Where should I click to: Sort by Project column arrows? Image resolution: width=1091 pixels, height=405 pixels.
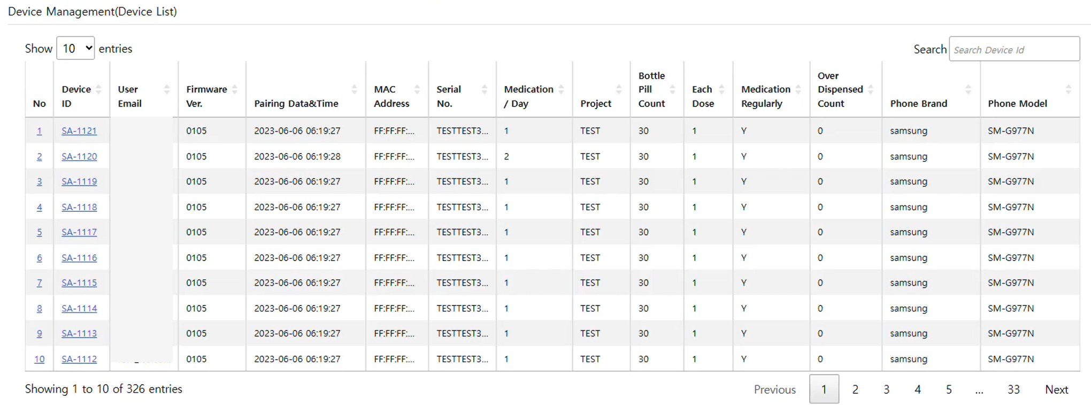(619, 89)
